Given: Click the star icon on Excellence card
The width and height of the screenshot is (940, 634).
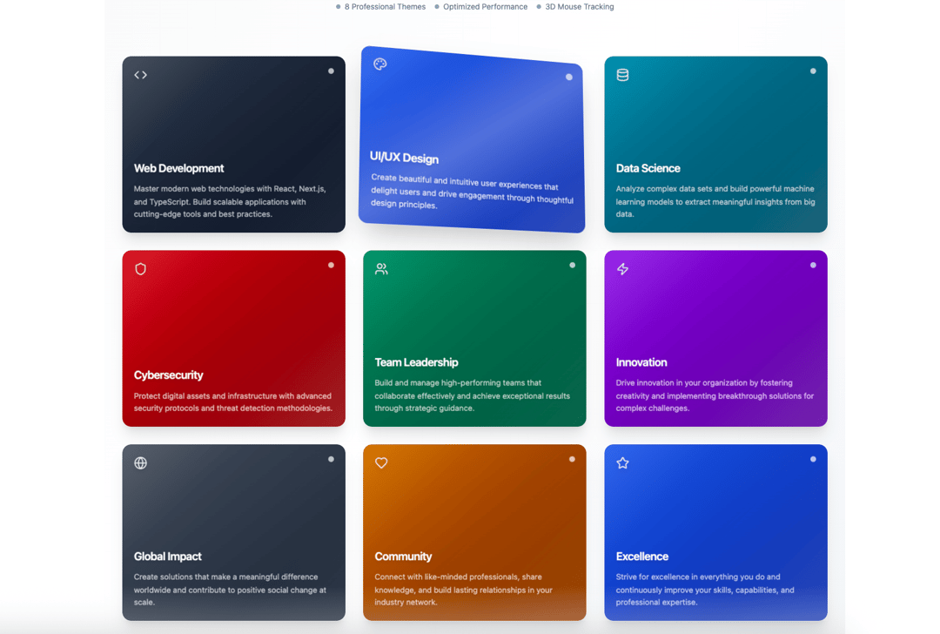Looking at the screenshot, I should [x=622, y=463].
